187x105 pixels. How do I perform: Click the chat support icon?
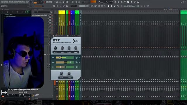[x=134, y=2]
